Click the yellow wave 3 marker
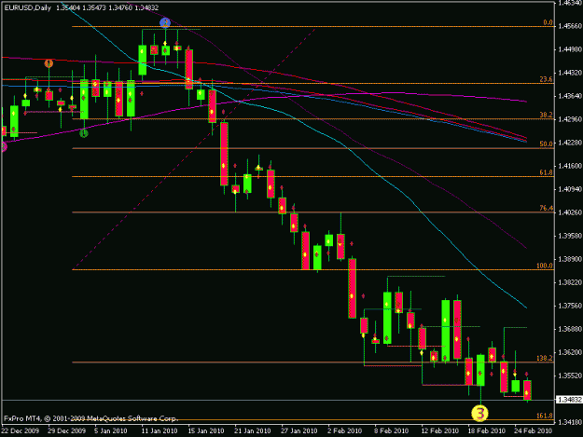This screenshot has height=437, width=583. point(479,413)
